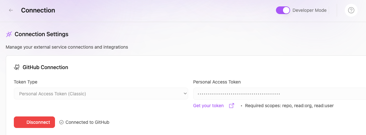The image size is (366, 135).
Task: Click the plug icon beside Connection Settings
Action: click(9, 34)
